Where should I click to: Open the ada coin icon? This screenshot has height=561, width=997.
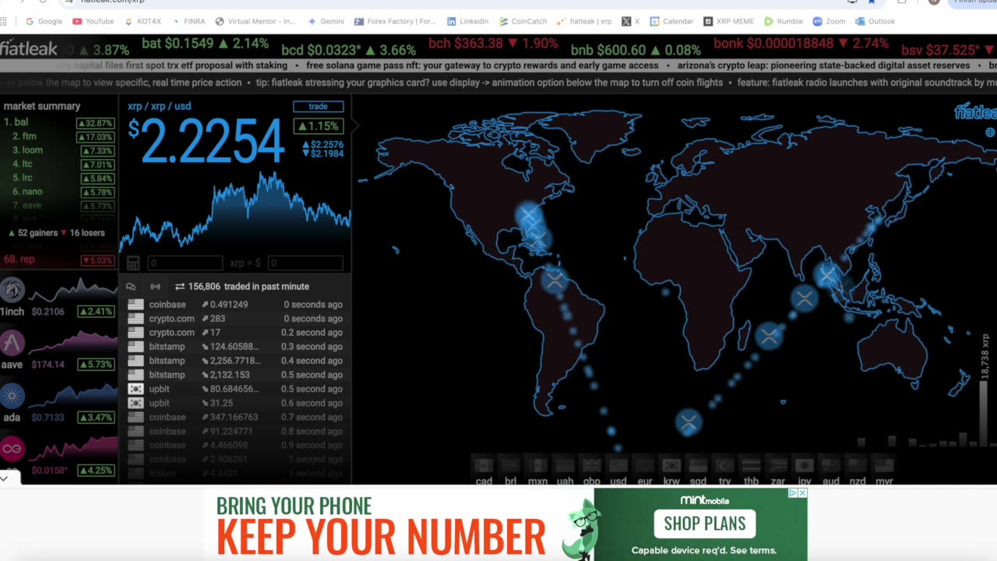12,396
